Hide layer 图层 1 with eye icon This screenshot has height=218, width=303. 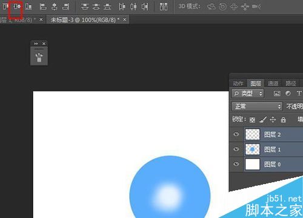click(x=236, y=149)
